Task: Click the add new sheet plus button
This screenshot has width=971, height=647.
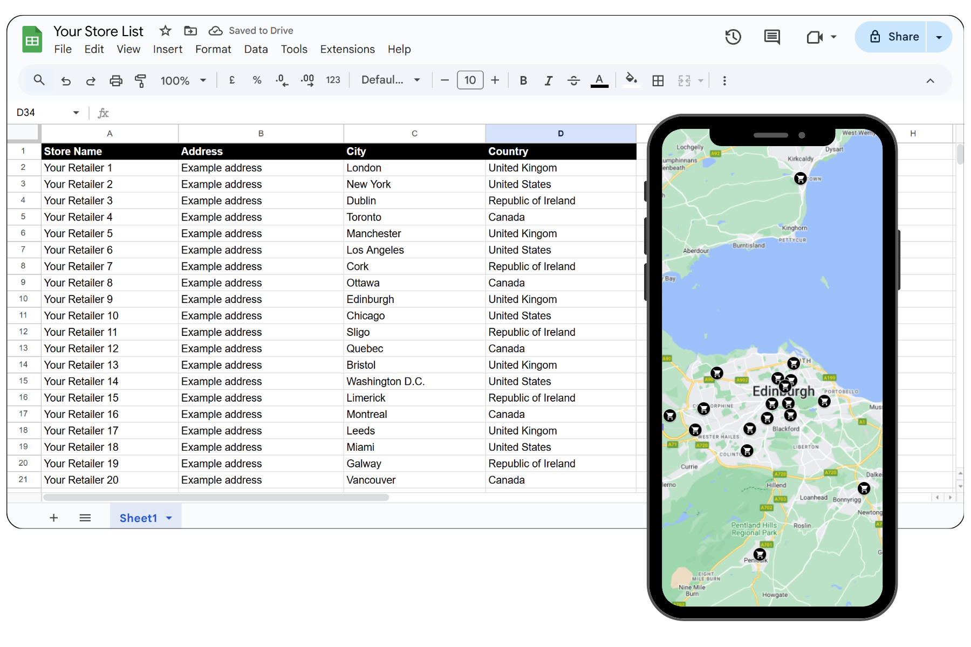Action: (53, 518)
